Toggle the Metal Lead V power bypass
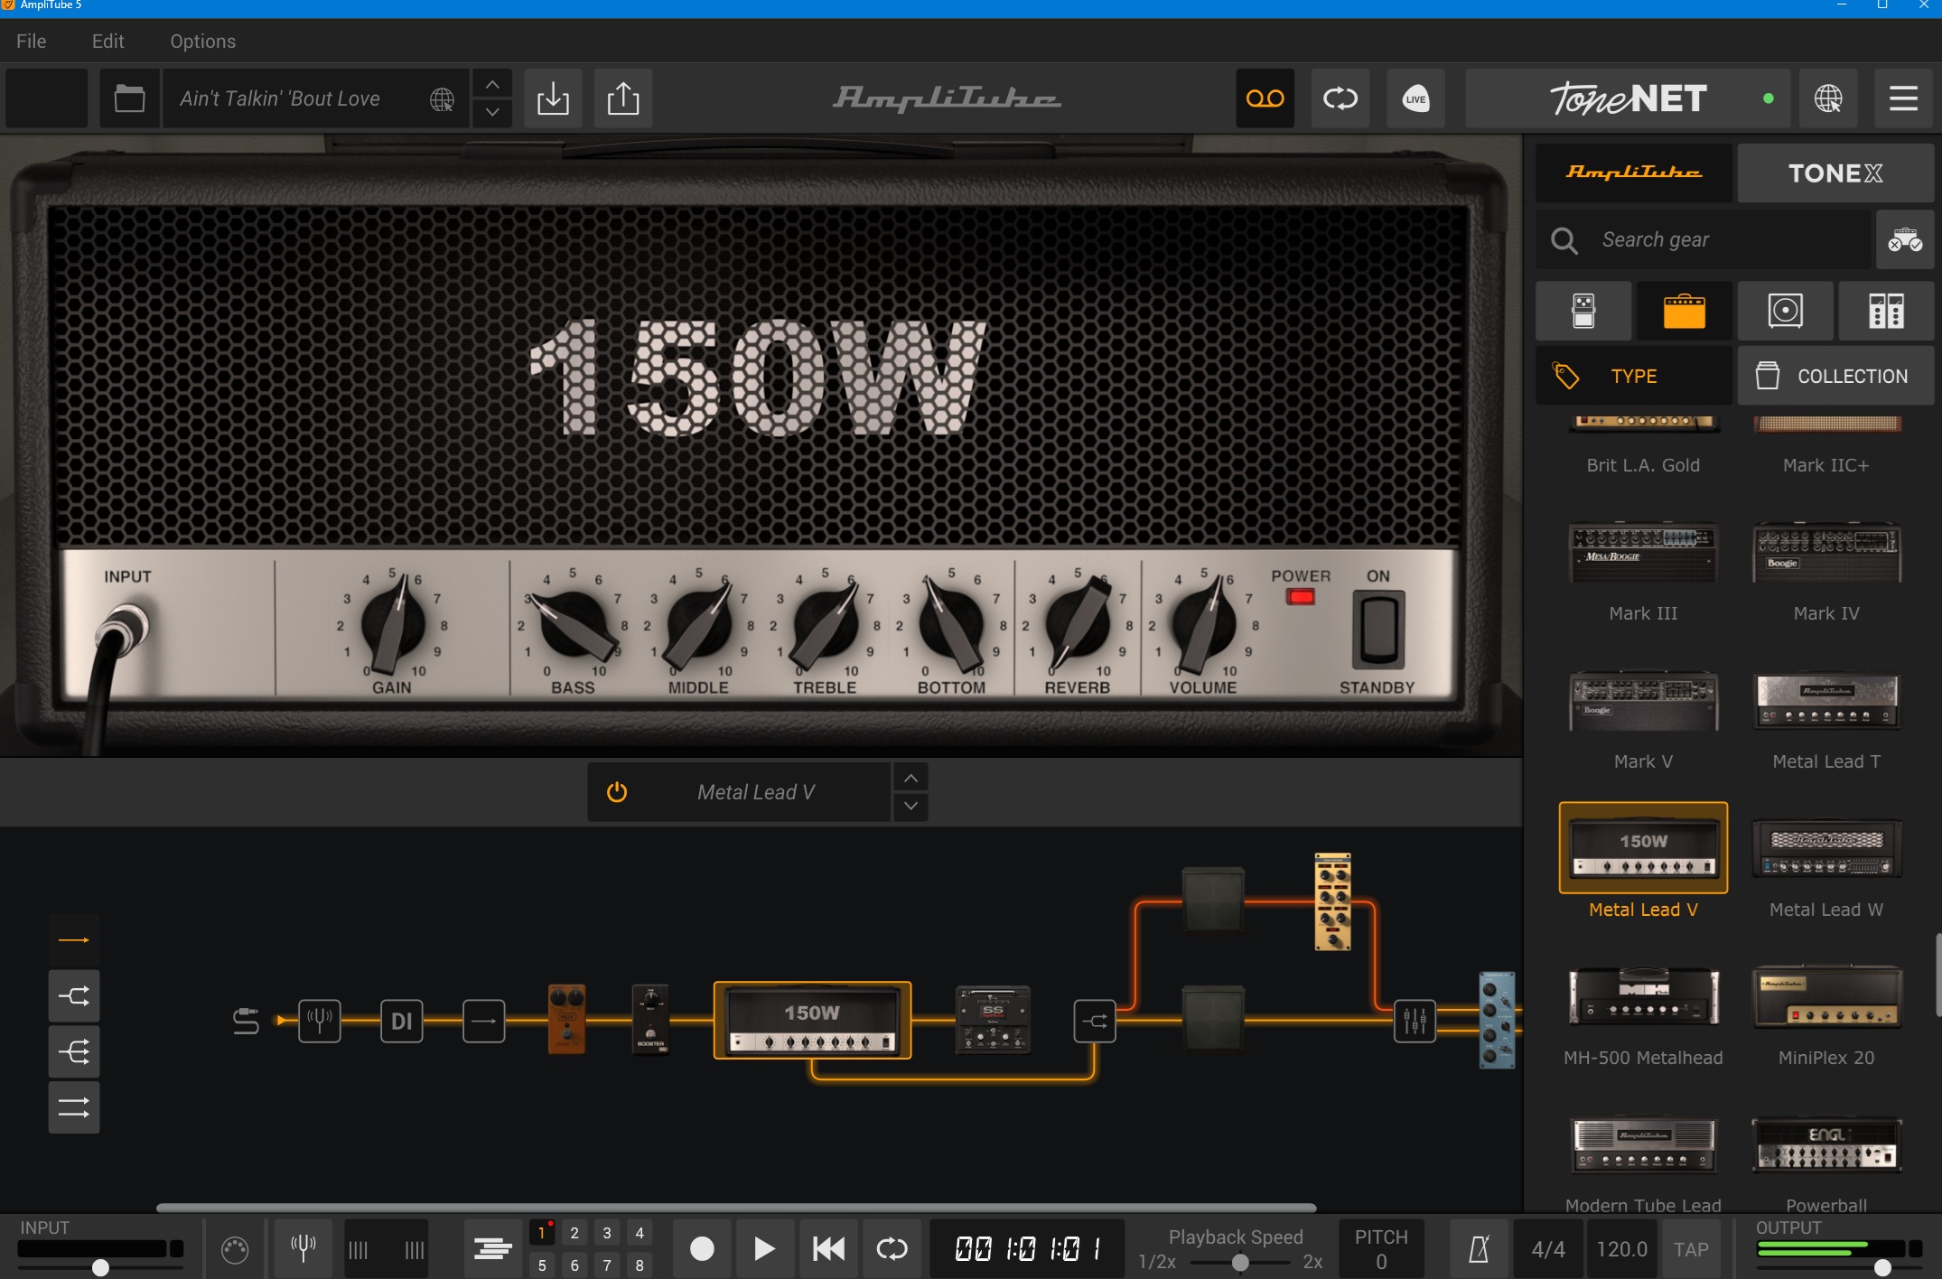 coord(617,792)
